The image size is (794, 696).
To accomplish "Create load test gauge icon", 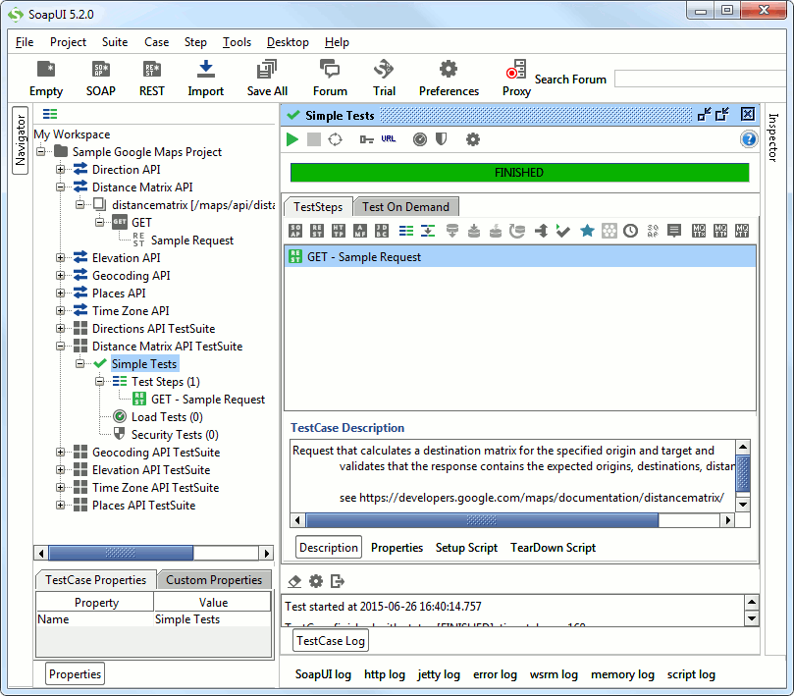I will coord(420,139).
